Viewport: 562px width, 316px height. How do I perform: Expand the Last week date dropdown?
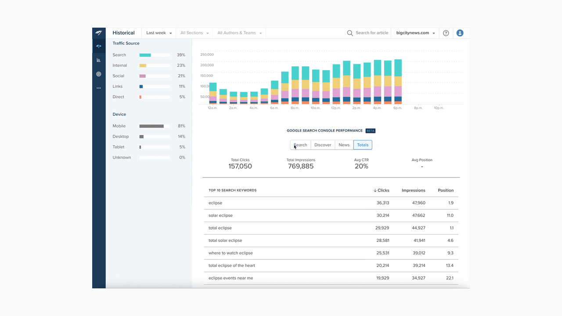pyautogui.click(x=159, y=33)
